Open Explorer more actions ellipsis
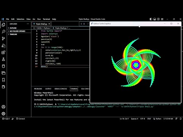The width and height of the screenshot is (183, 137). (28, 24)
